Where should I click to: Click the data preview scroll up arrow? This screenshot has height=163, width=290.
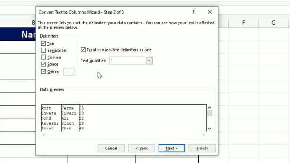click(209, 108)
